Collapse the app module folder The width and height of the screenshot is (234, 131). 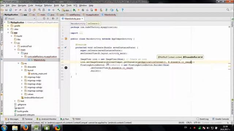coord(8,32)
